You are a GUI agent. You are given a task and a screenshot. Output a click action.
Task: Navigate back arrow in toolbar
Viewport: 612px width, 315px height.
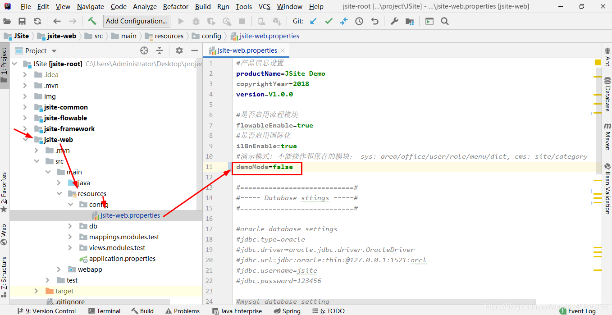pyautogui.click(x=57, y=21)
